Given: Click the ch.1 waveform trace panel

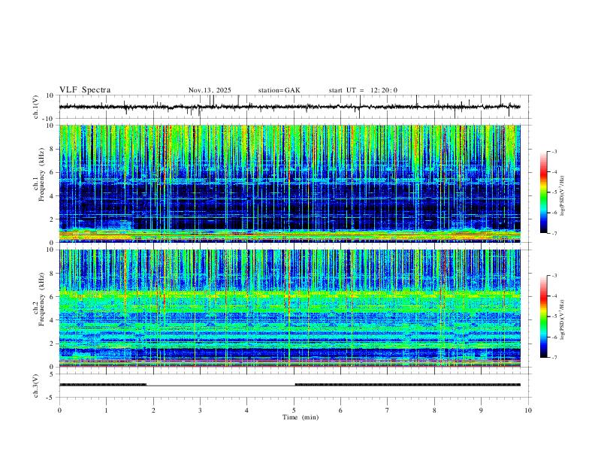Looking at the screenshot, I should (294, 107).
